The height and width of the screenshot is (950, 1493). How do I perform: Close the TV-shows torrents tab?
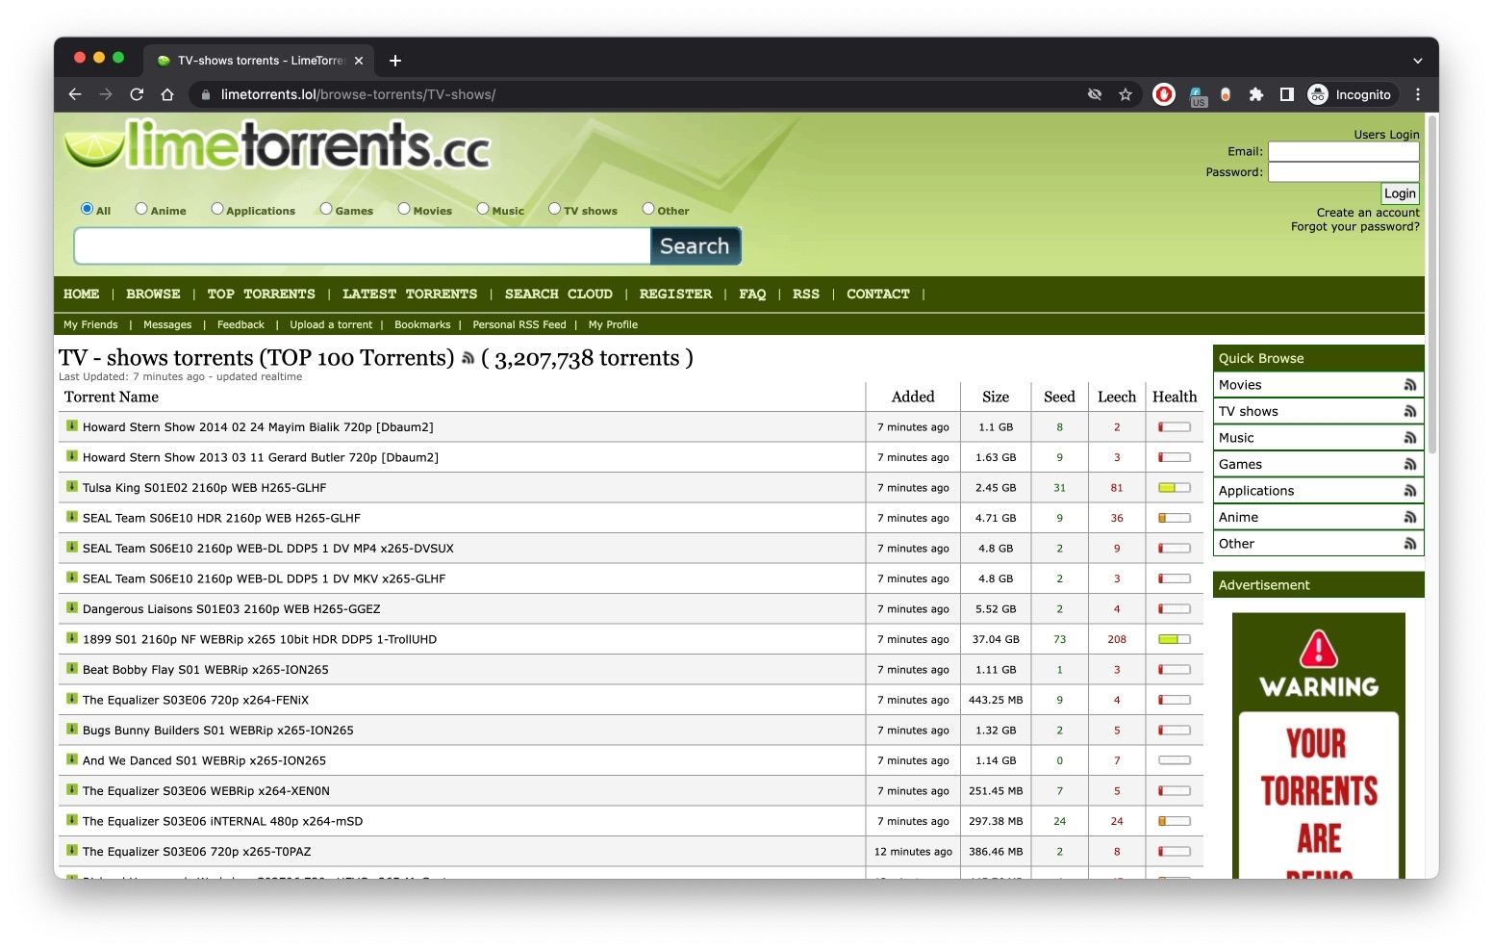pos(359,61)
